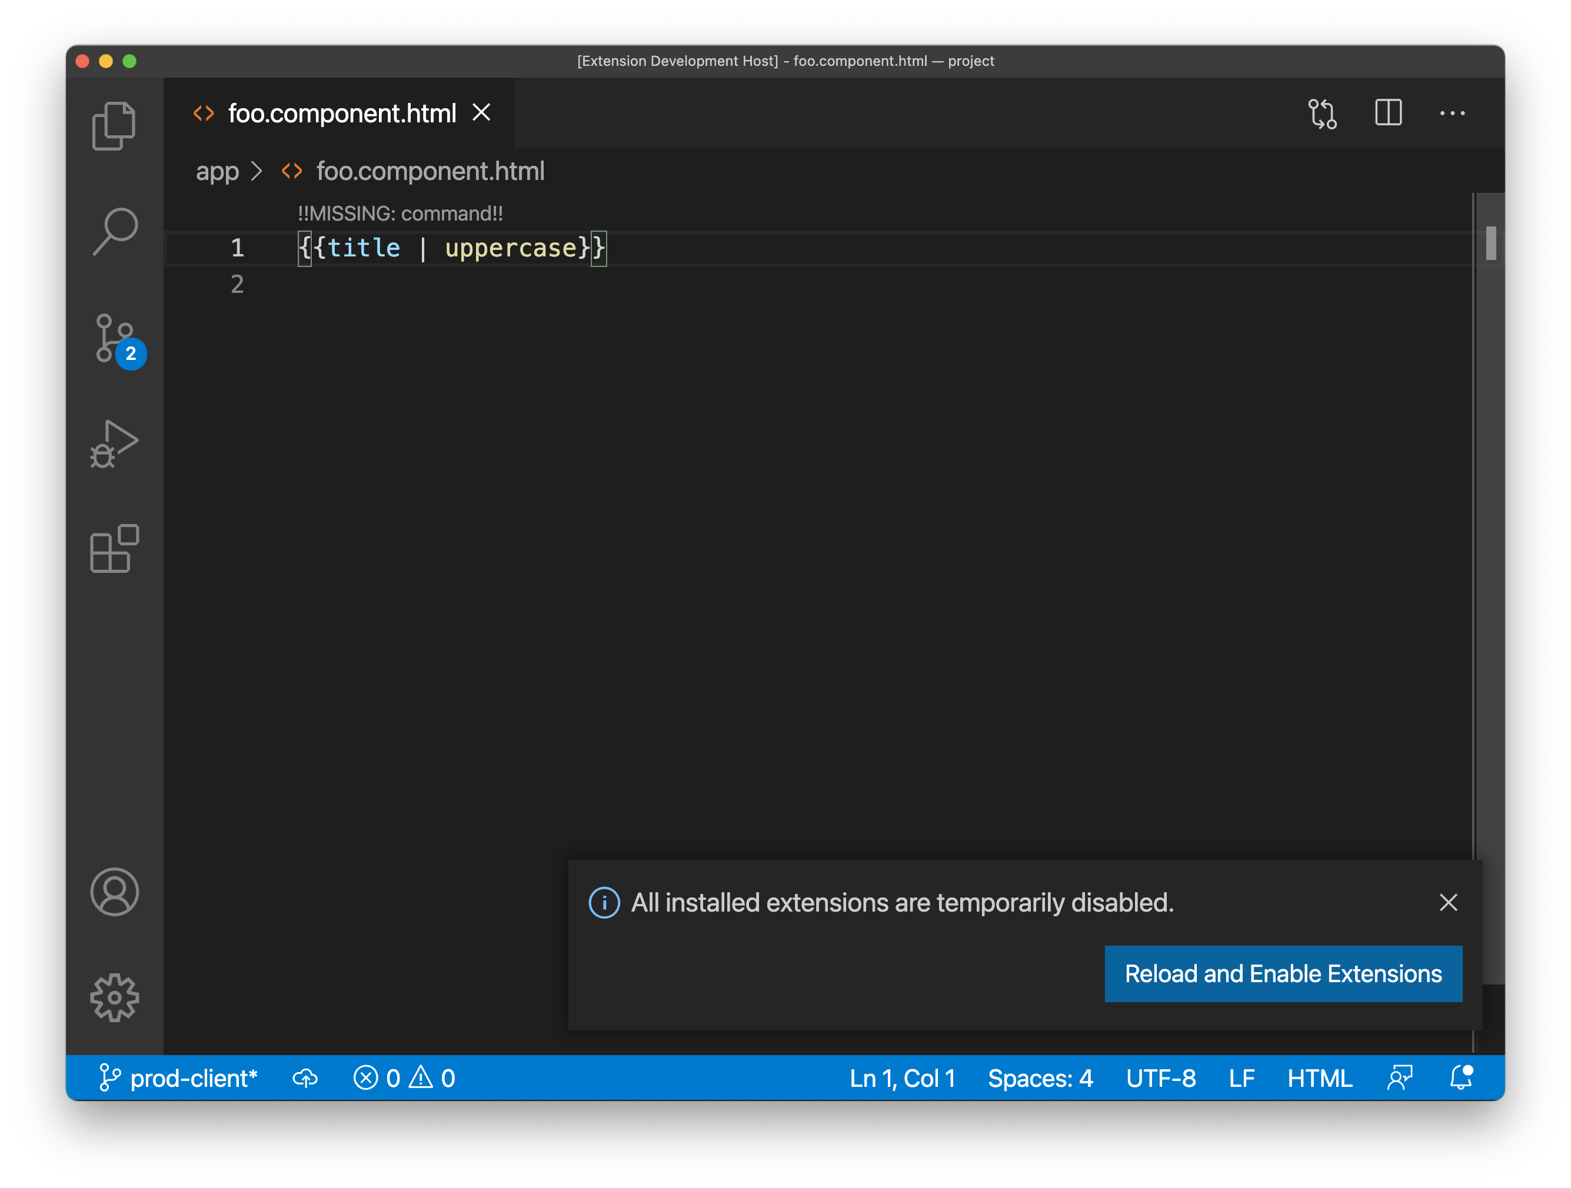The width and height of the screenshot is (1571, 1188).
Task: Toggle the split editor layout
Action: tap(1388, 113)
